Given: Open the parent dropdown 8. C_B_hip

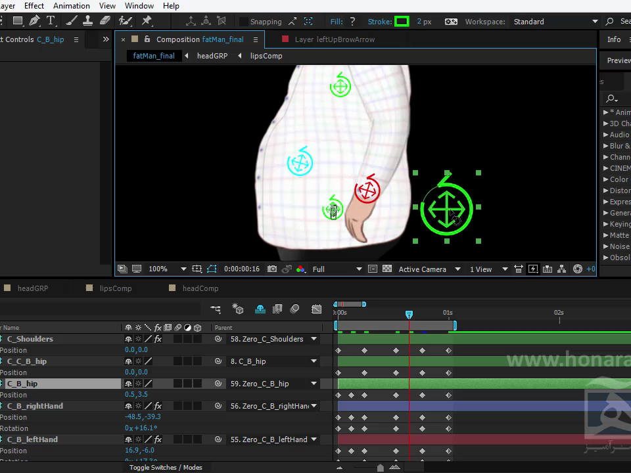Looking at the screenshot, I should (x=273, y=361).
